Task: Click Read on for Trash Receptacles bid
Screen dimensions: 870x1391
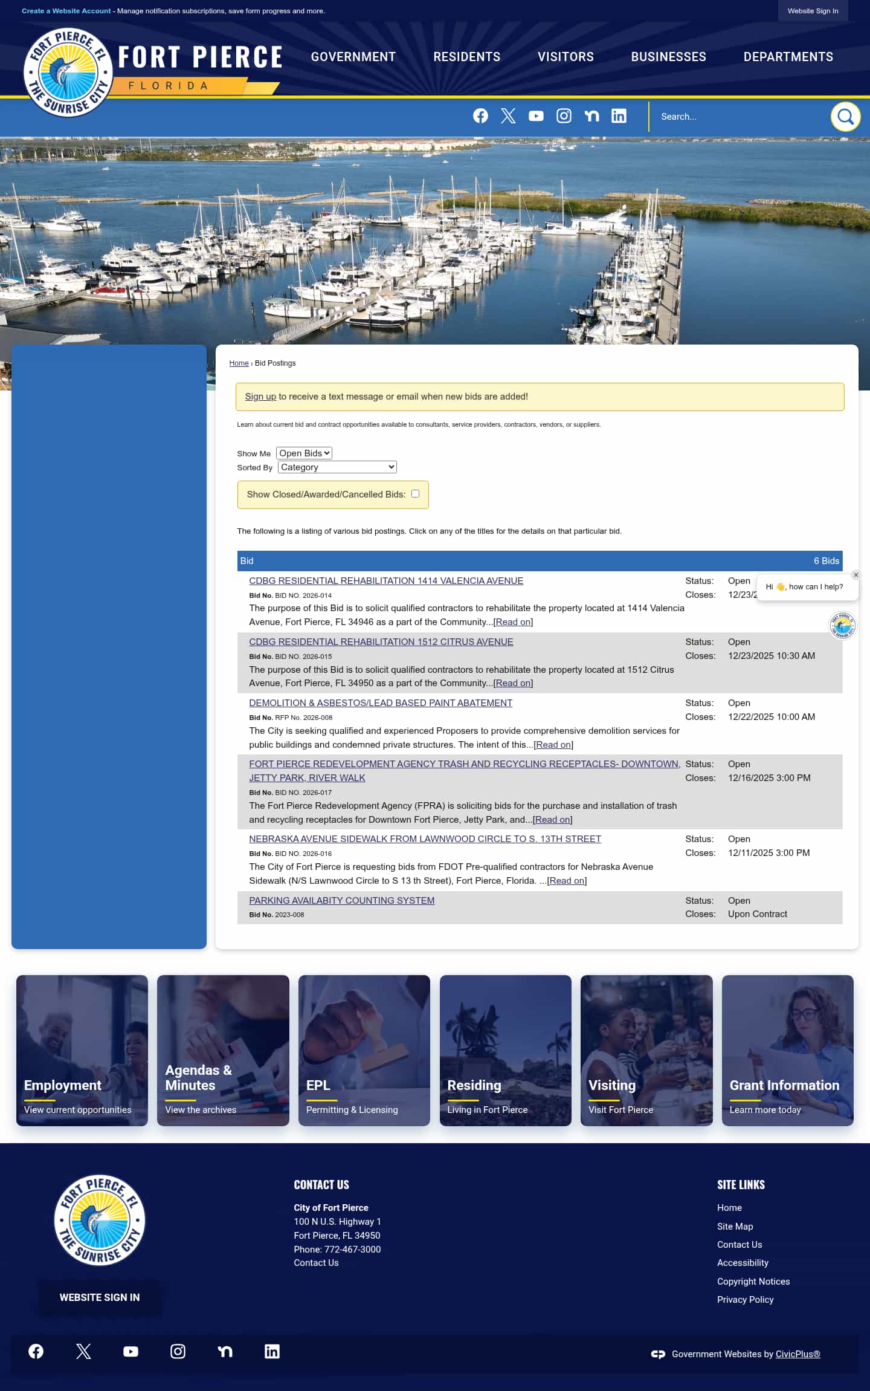Action: [x=553, y=820]
